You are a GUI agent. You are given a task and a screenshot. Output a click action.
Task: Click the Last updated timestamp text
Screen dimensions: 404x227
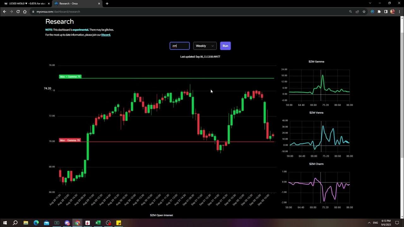pos(200,57)
